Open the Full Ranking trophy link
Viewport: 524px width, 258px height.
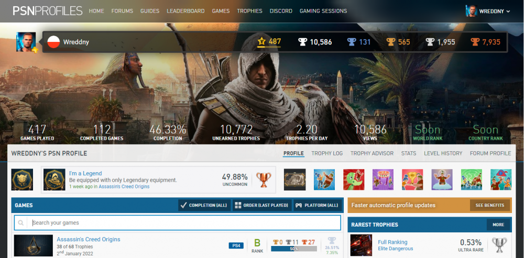pyautogui.click(x=392, y=242)
